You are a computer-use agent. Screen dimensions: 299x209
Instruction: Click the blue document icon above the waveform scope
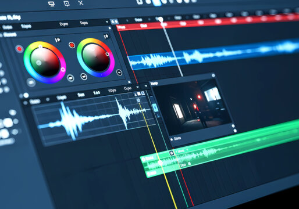click(143, 93)
